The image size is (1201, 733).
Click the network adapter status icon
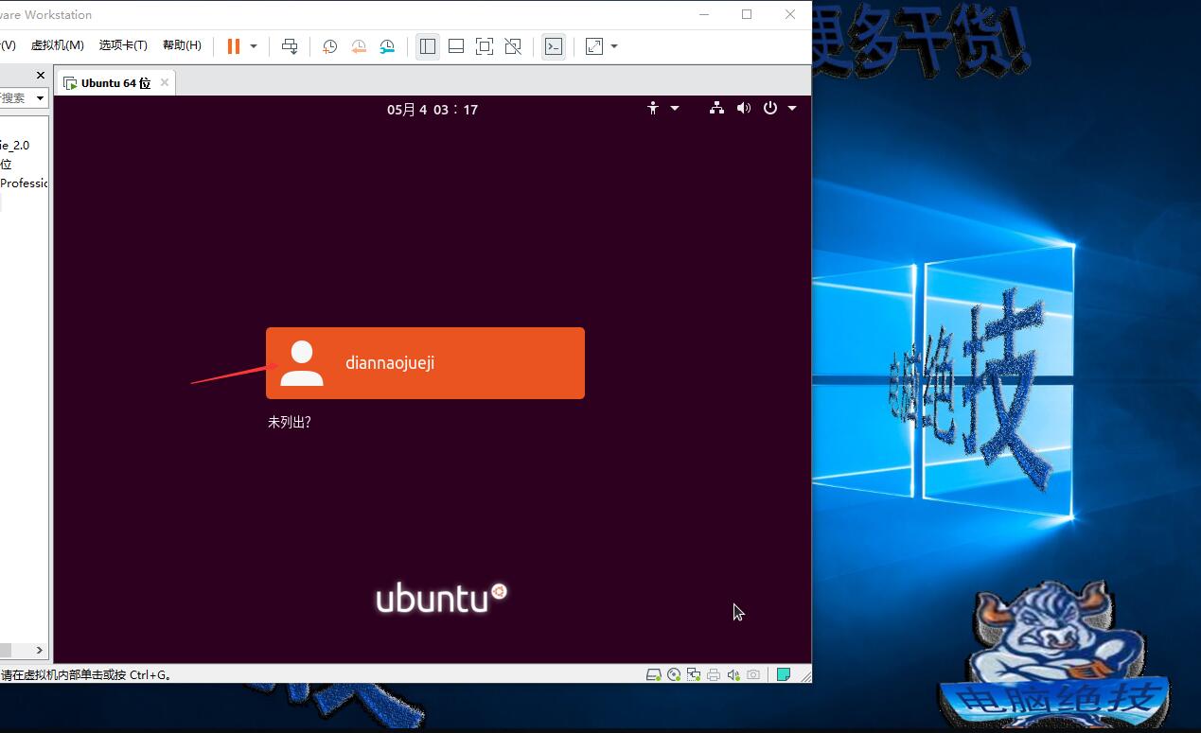[694, 674]
